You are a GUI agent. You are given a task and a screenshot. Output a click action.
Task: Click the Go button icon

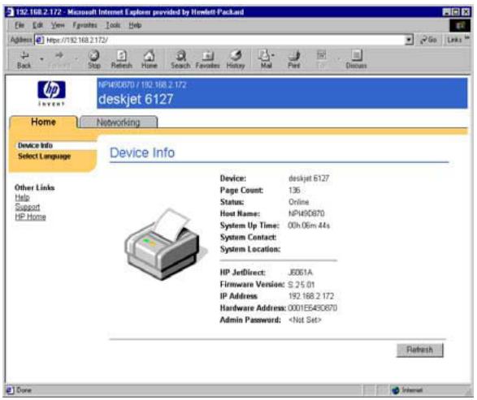click(x=423, y=40)
